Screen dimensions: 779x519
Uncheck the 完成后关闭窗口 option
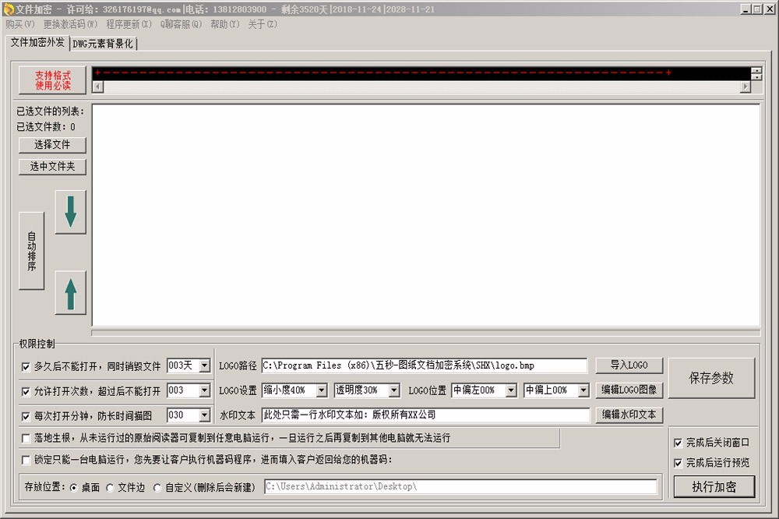point(677,443)
